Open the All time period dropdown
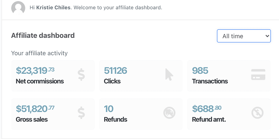Image resolution: width=279 pixels, height=139 pixels. pos(244,36)
